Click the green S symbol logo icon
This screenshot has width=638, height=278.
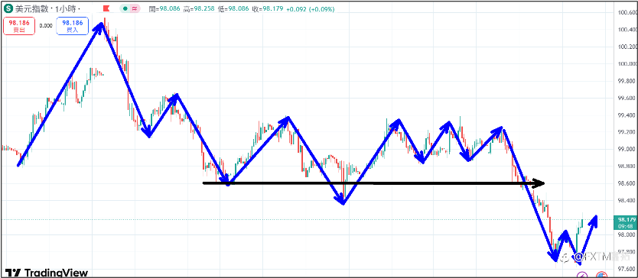click(8, 8)
